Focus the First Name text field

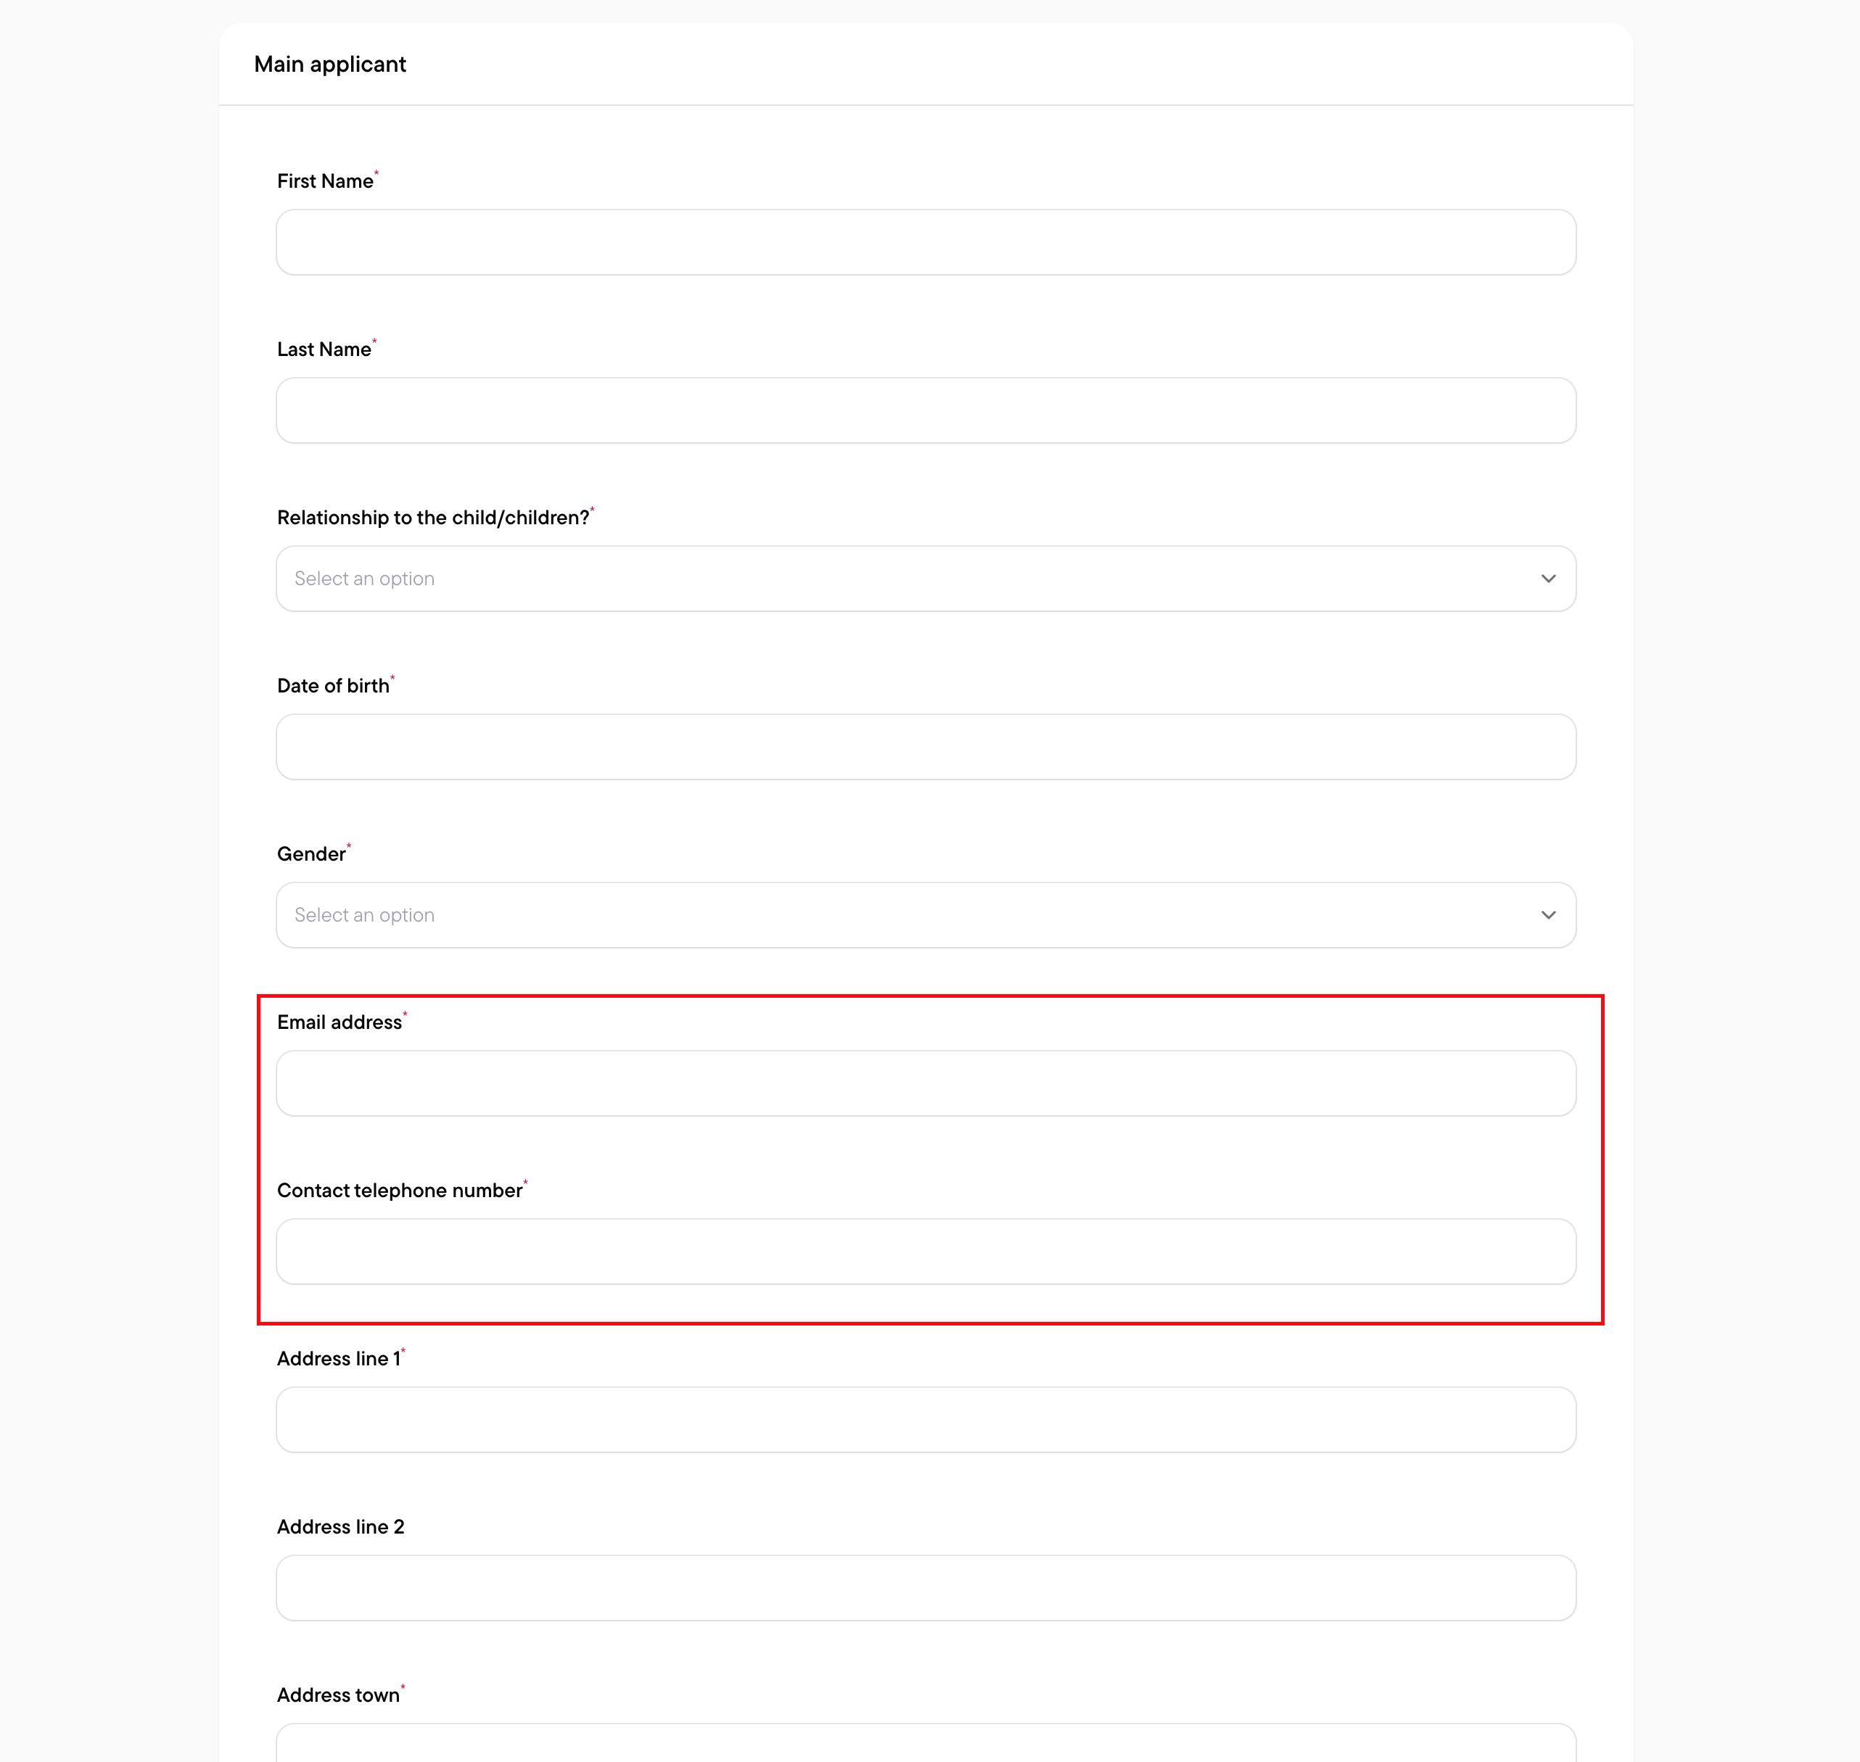(926, 242)
